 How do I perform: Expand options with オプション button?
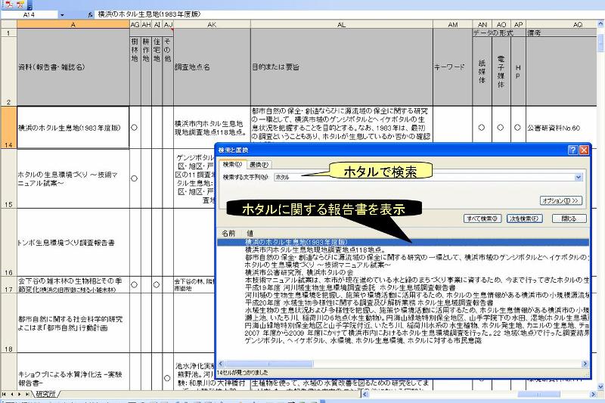pos(560,200)
